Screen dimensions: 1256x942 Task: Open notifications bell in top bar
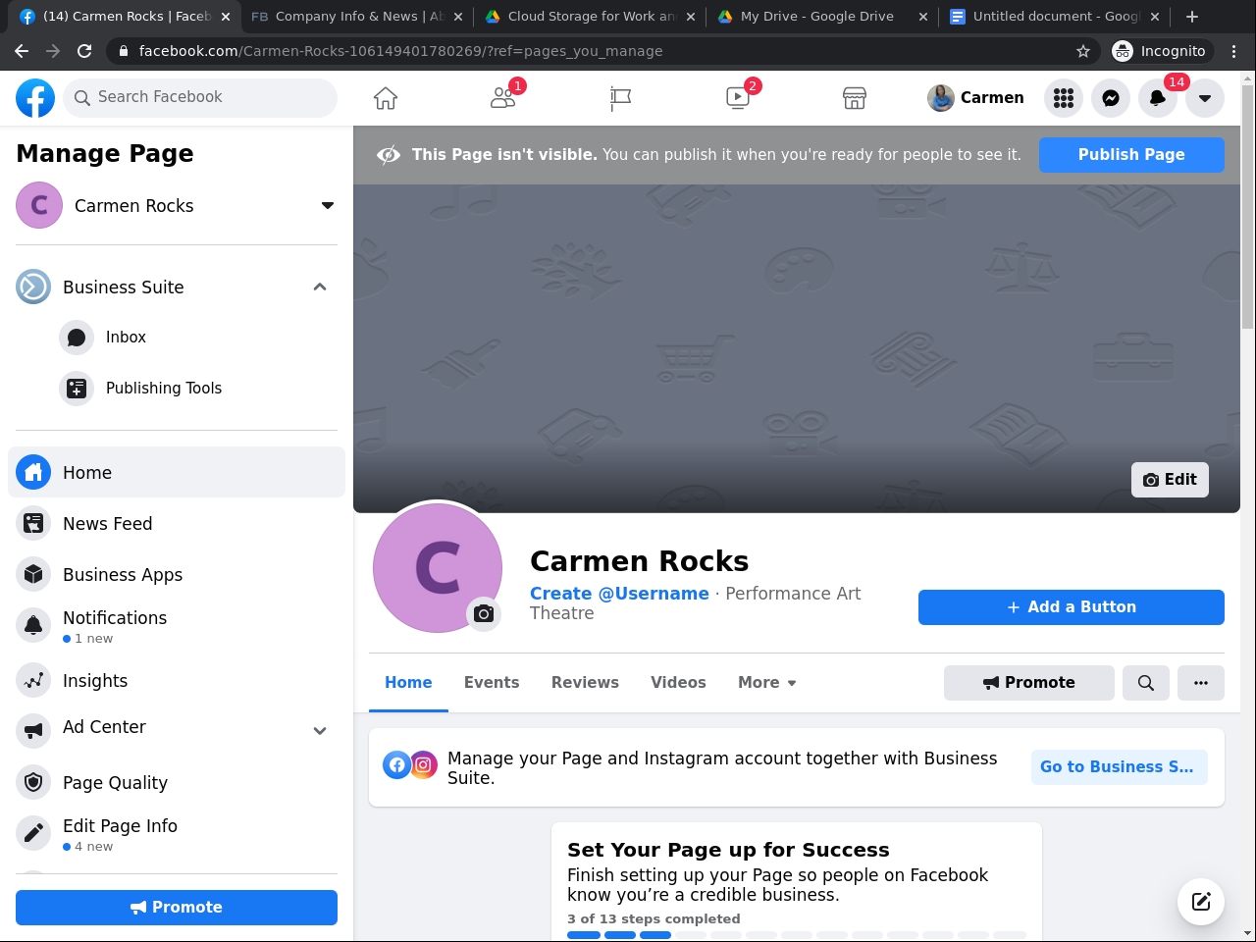[1158, 98]
